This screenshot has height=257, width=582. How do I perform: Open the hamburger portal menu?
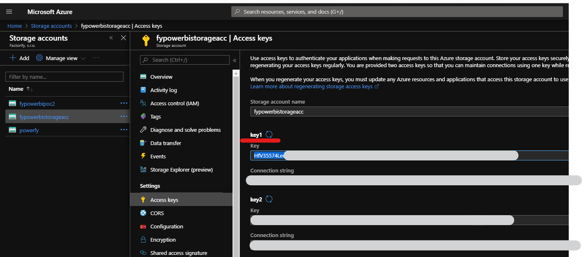click(x=9, y=12)
